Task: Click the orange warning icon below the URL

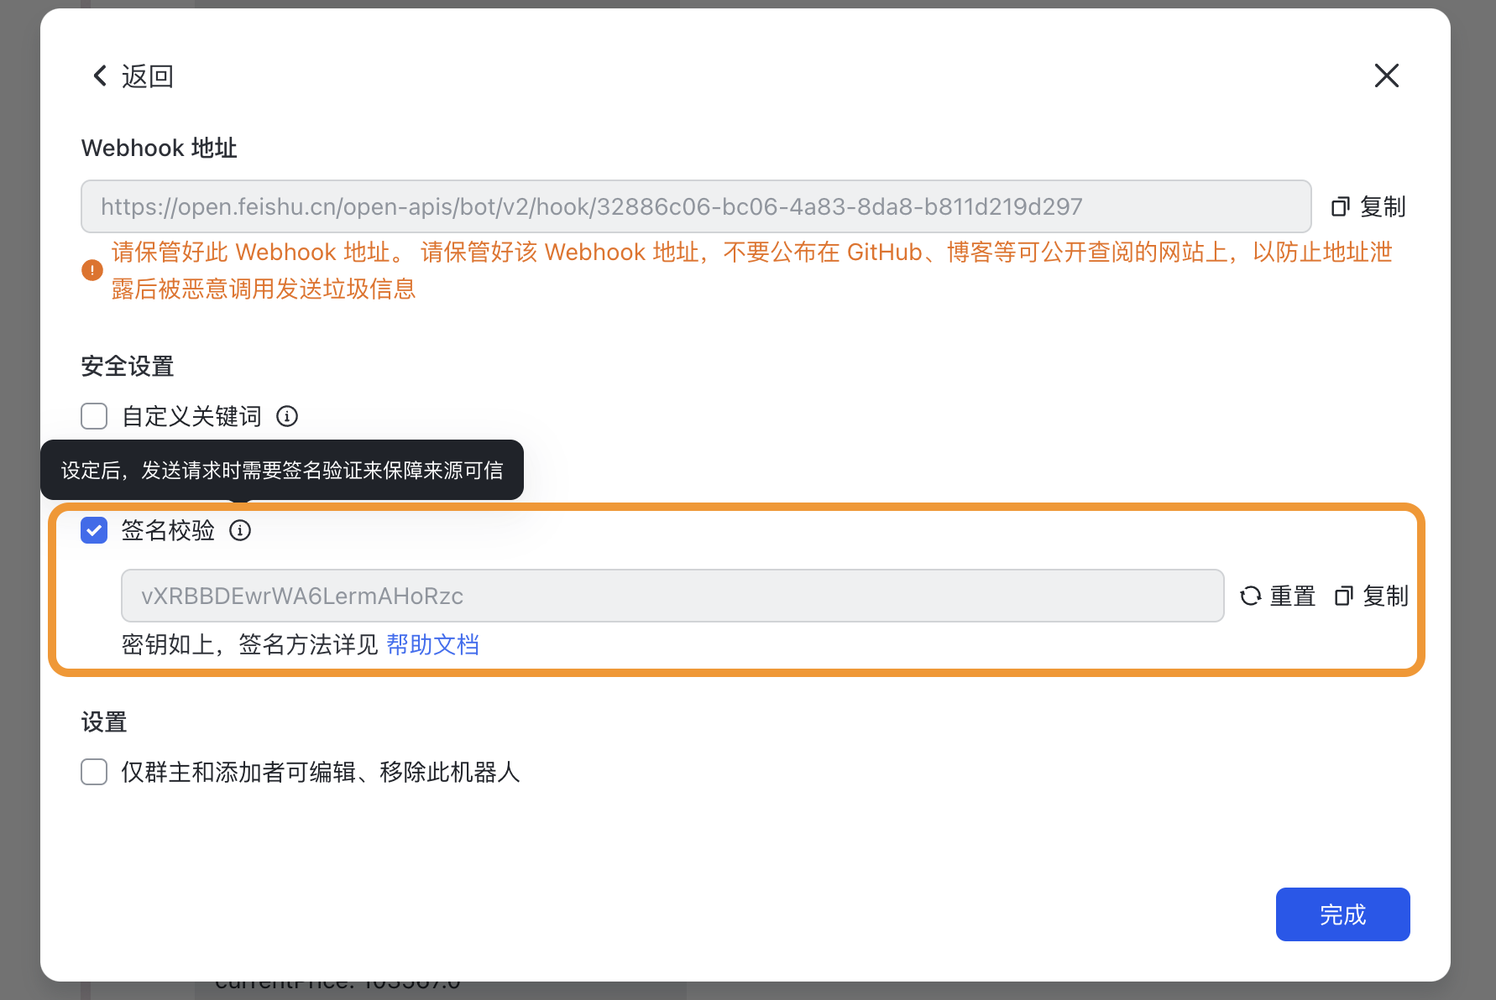Action: pyautogui.click(x=92, y=269)
